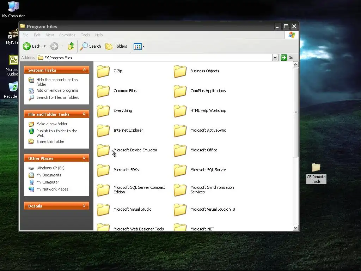The image size is (361, 271).
Task: Select the HTML Help Workshop folder icon
Action: (x=180, y=111)
